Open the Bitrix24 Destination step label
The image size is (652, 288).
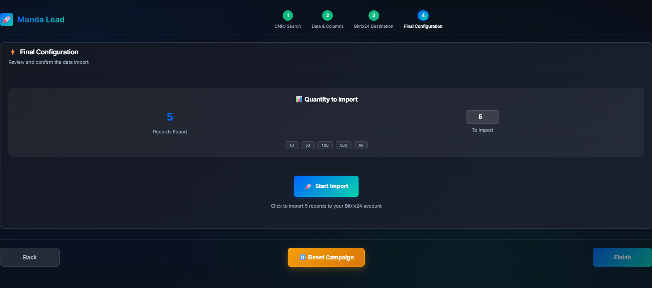pos(373,26)
